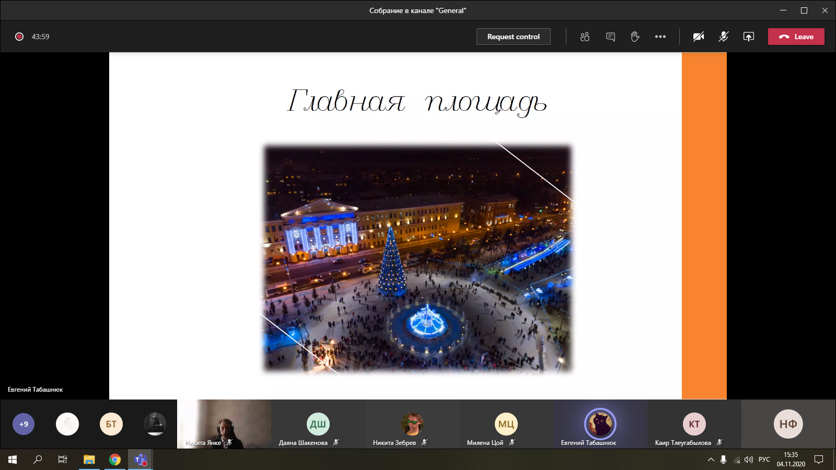836x470 pixels.
Task: Open the share content tray icon
Action: pyautogui.click(x=749, y=37)
